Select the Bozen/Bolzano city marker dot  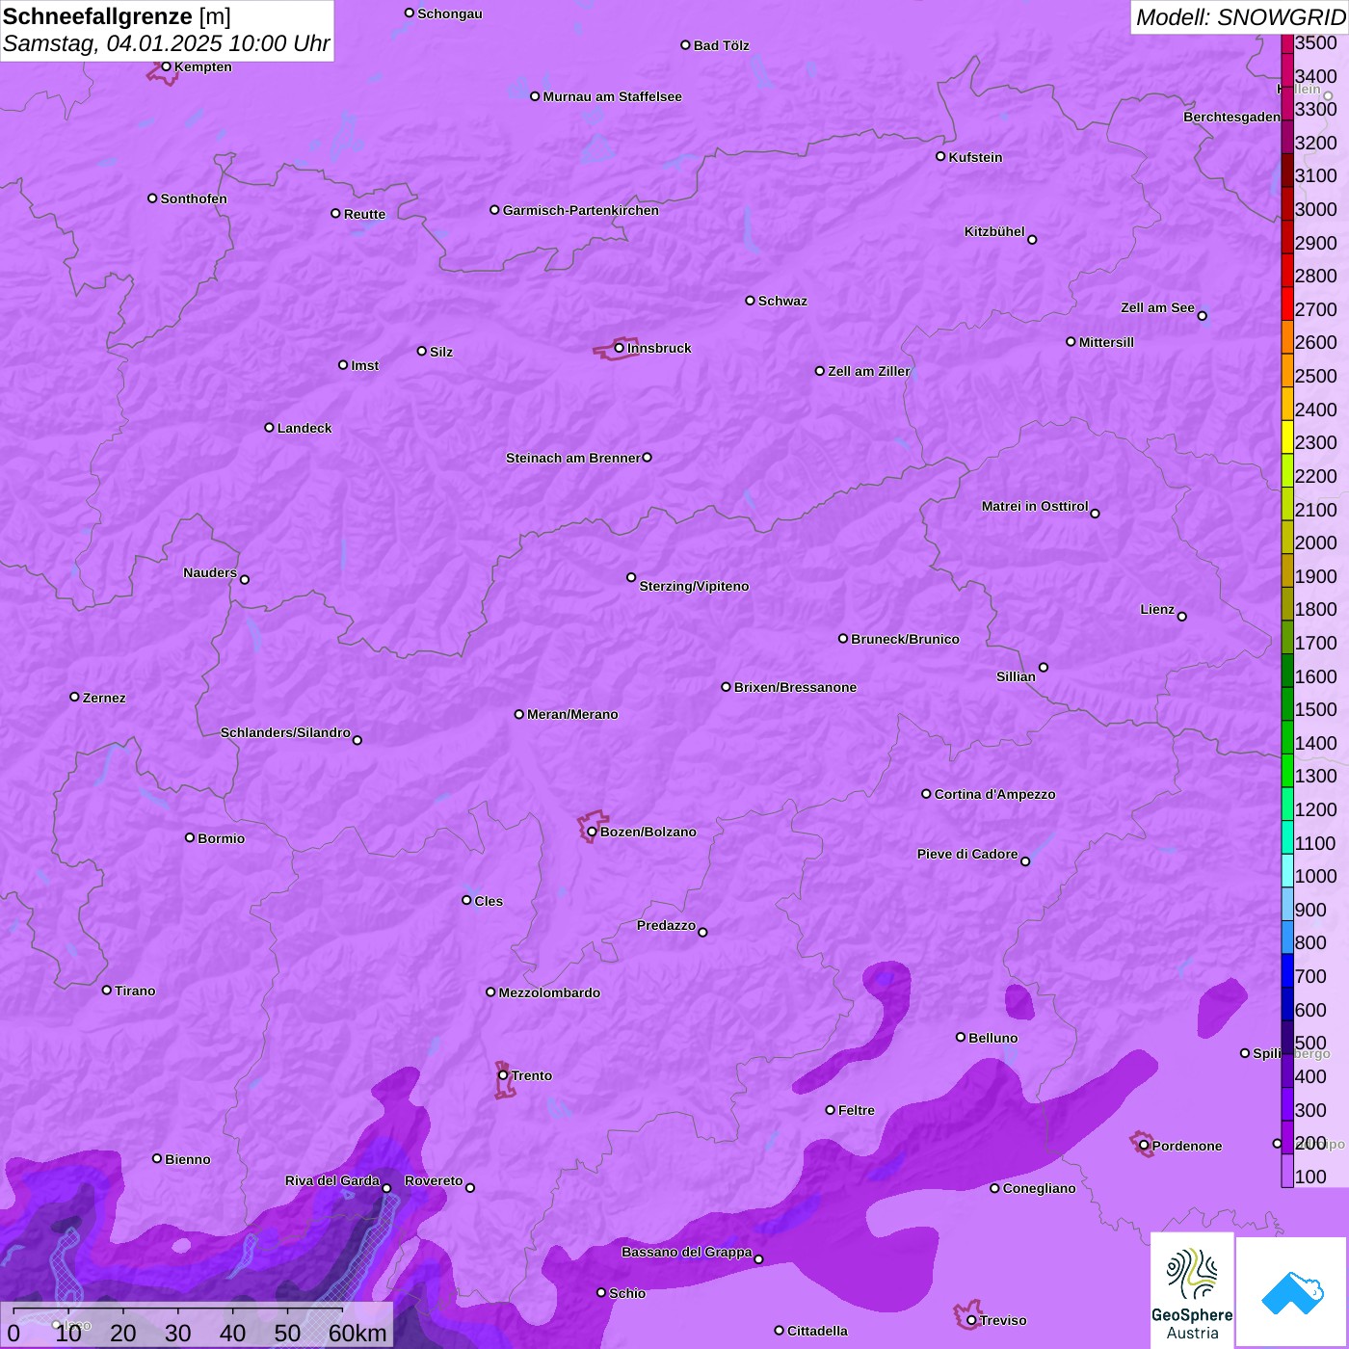click(592, 832)
